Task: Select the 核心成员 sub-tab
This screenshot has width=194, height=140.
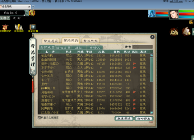Action: point(63,48)
